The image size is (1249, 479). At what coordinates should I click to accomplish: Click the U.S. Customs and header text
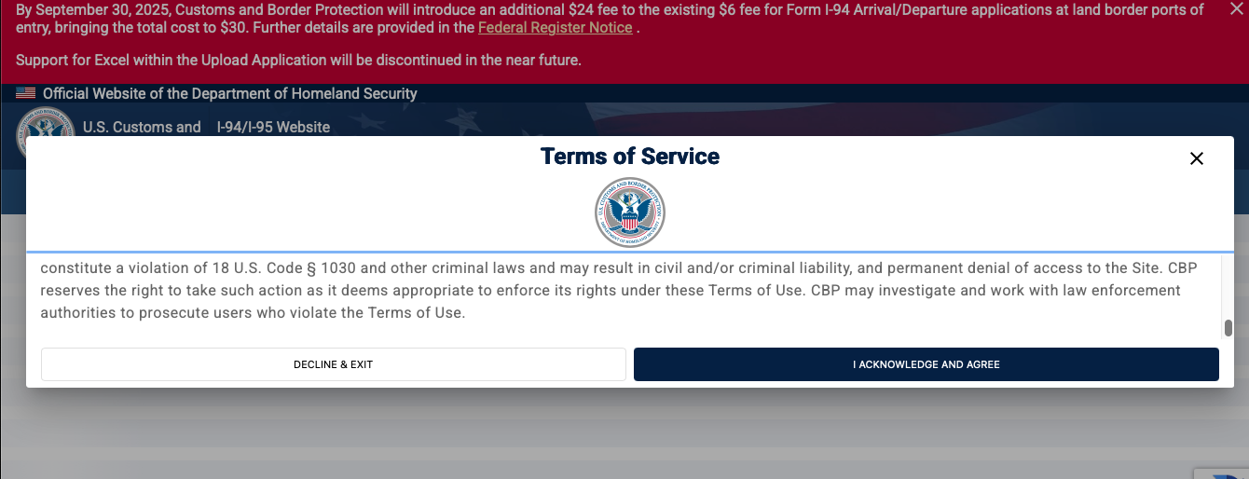click(x=142, y=127)
